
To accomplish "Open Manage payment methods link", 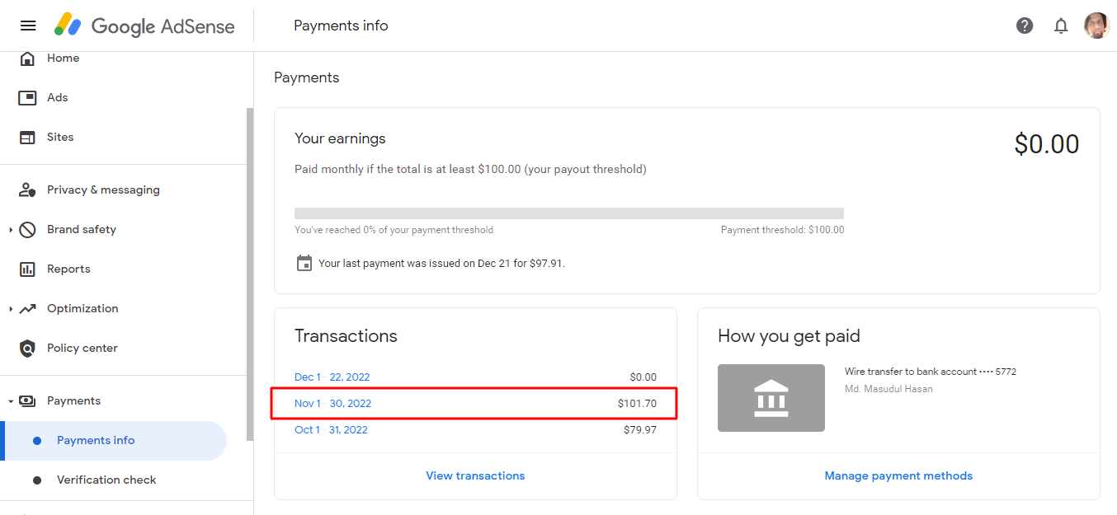I will tap(898, 475).
